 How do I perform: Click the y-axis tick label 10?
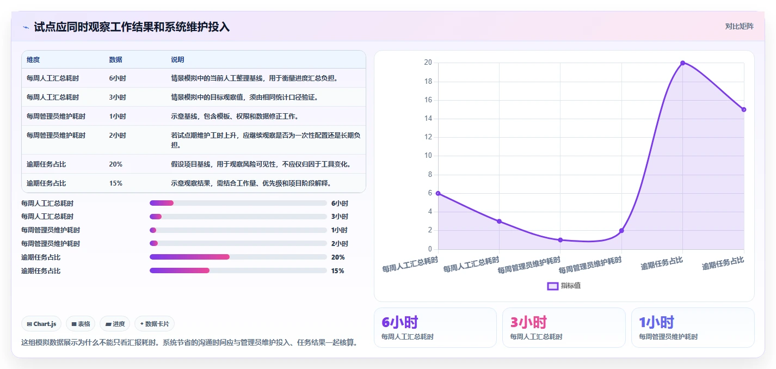click(428, 156)
